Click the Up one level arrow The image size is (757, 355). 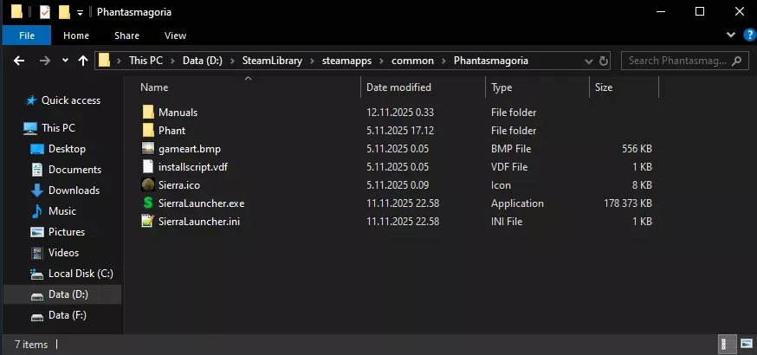click(83, 61)
